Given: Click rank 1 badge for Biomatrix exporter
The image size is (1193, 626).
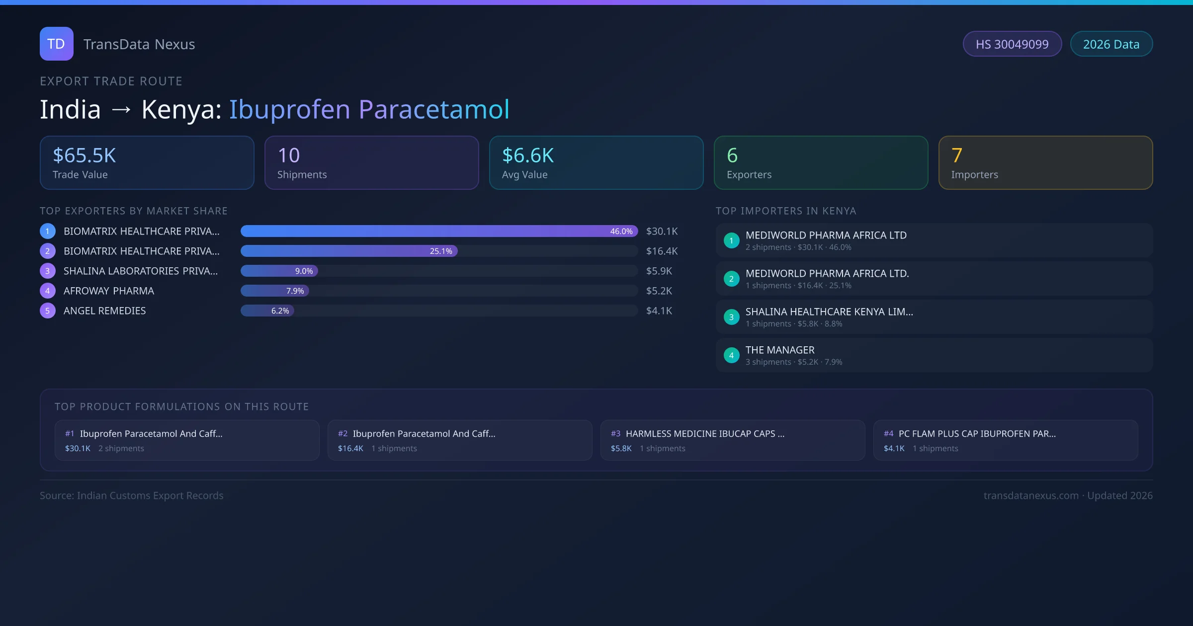Looking at the screenshot, I should pyautogui.click(x=48, y=231).
